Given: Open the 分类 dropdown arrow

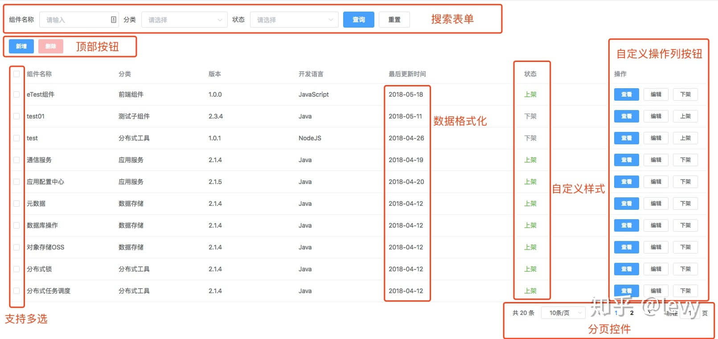Looking at the screenshot, I should click(220, 20).
